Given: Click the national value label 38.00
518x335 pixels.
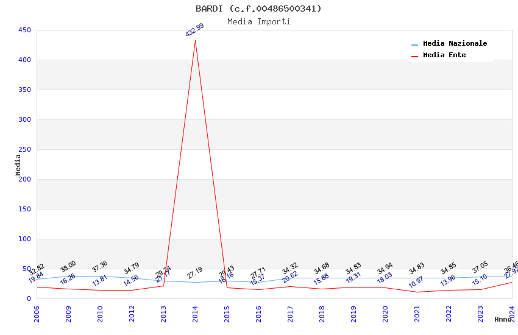Looking at the screenshot, I should click(68, 267).
